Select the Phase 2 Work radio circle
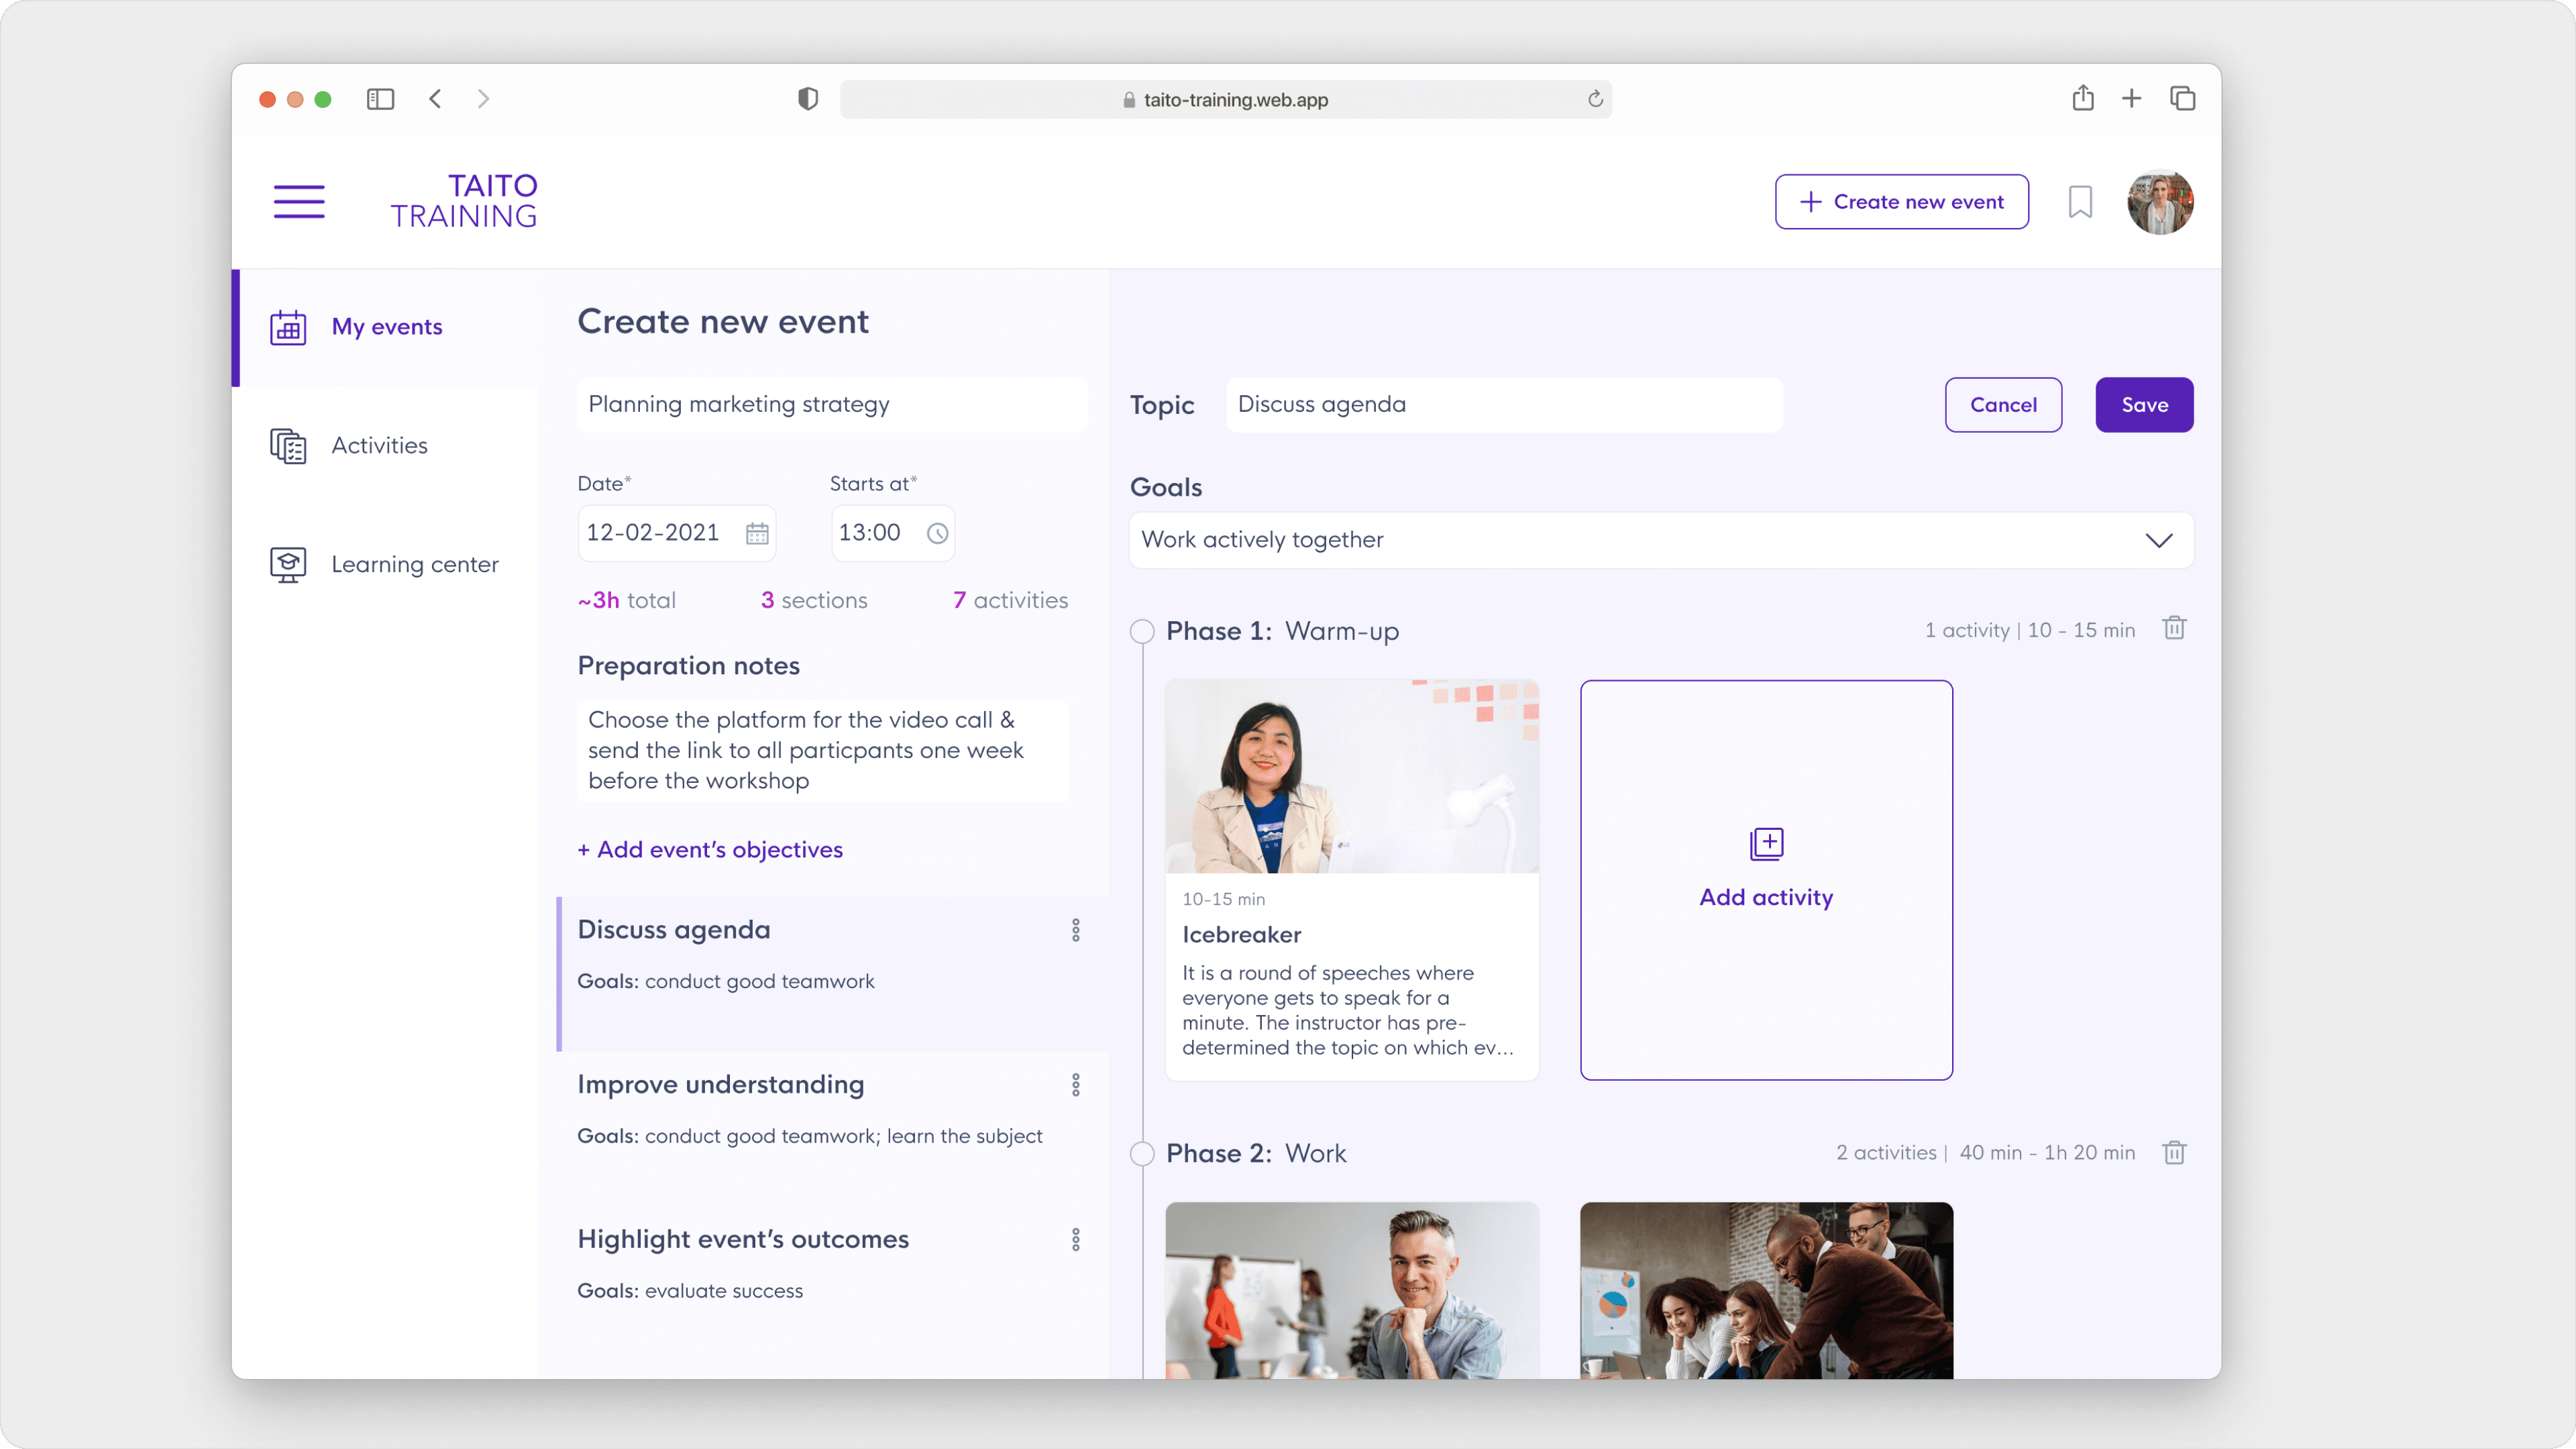Image resolution: width=2576 pixels, height=1449 pixels. click(1142, 1153)
